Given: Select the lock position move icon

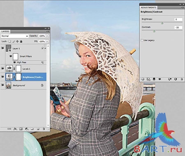Looking at the screenshot, I should click(x=17, y=41).
